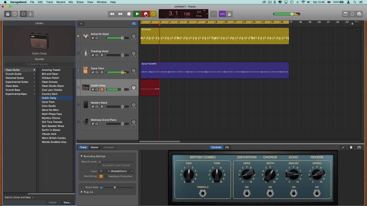Screen dimensions: 367x206
Task: Enable the Feedback Protection checkbox
Action: (106, 176)
